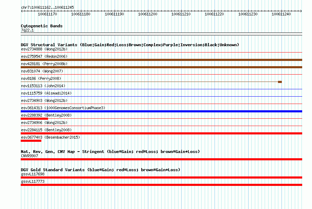Screen dimensions: 312x209
Task: Open variant nsv831074 (Wong2007)
Action: [42, 71]
